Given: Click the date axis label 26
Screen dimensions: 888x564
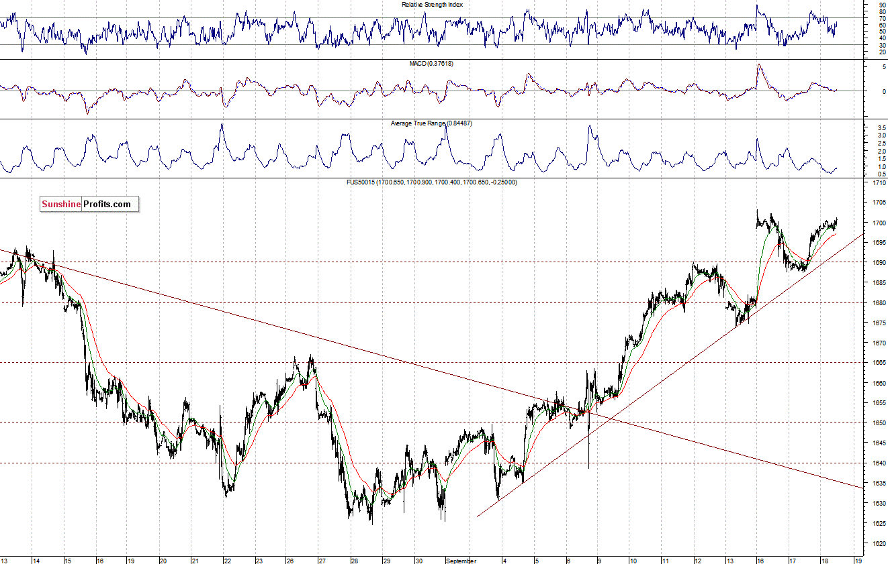Looking at the screenshot, I should pos(290,560).
